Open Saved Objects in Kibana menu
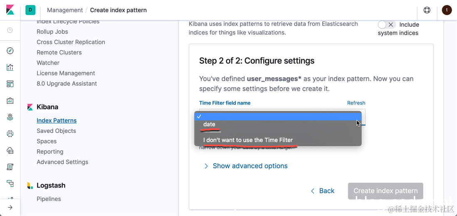 point(56,131)
